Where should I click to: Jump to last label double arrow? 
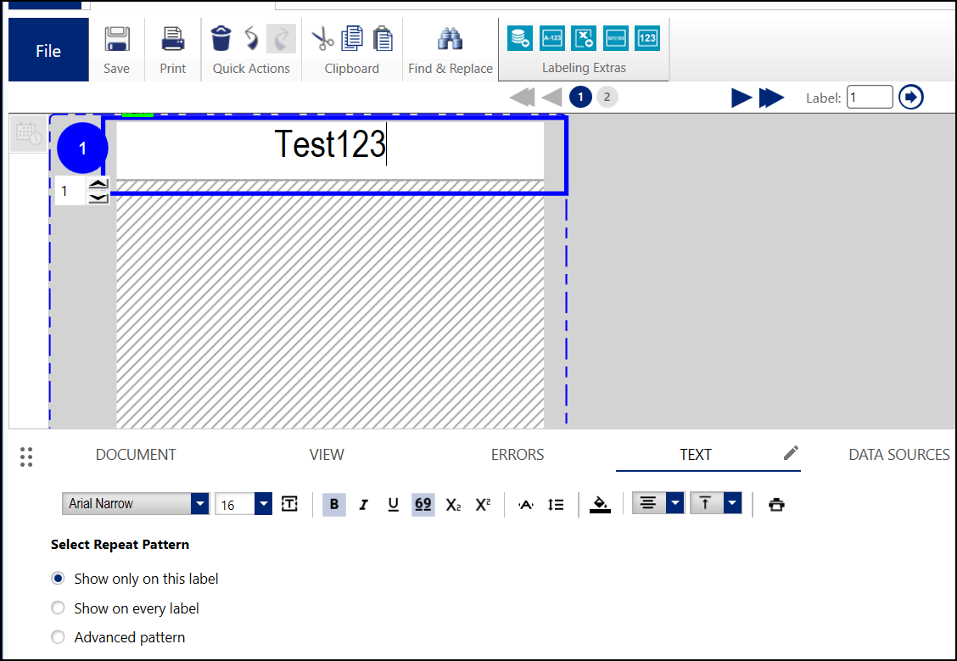click(x=771, y=98)
